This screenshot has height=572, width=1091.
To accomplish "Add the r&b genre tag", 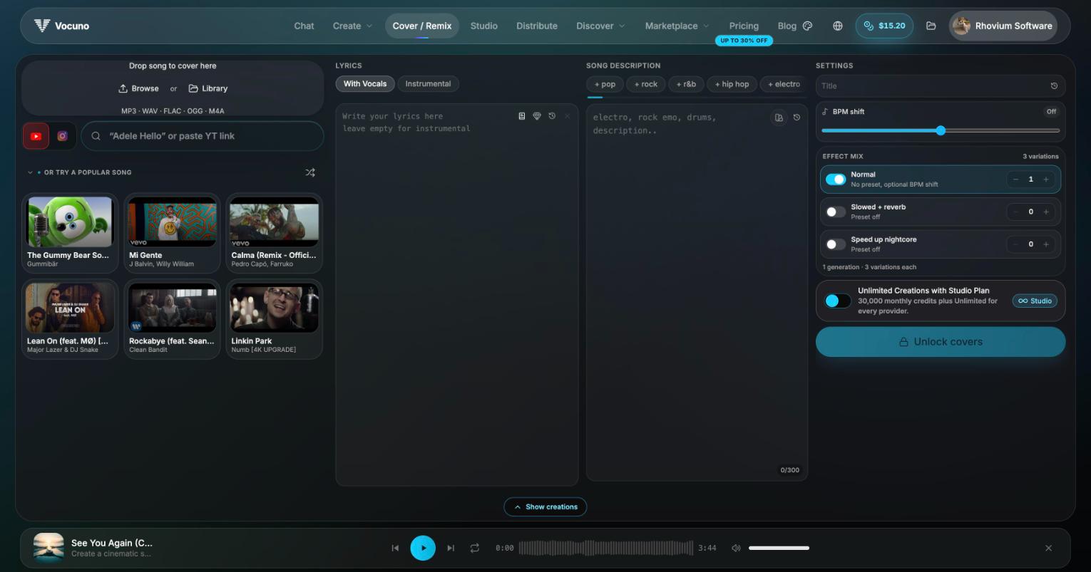I will (x=686, y=84).
